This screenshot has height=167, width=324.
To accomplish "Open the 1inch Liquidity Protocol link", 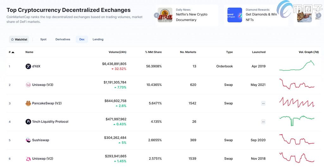I will [x=50, y=122].
